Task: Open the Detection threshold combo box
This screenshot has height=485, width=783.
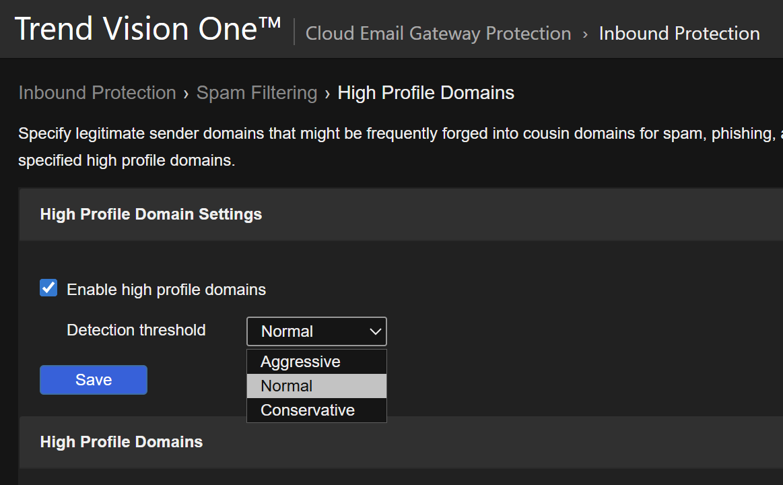Action: 316,331
